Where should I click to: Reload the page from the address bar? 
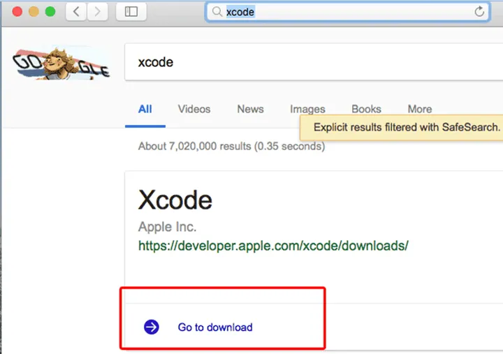[x=479, y=12]
